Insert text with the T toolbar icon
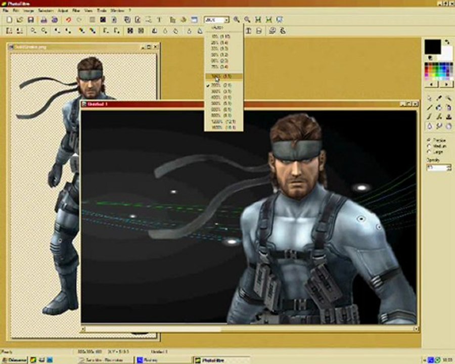The height and width of the screenshot is (364, 455). (x=159, y=20)
